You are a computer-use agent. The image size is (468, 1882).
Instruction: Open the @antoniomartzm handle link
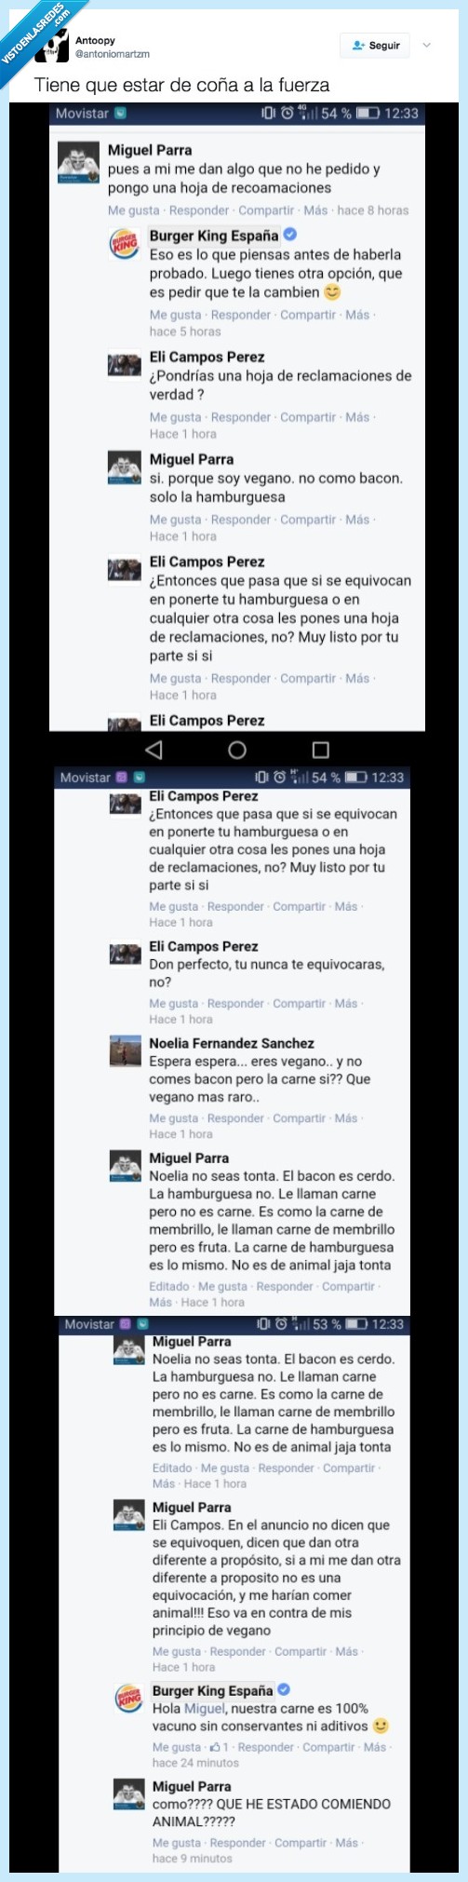click(x=112, y=54)
